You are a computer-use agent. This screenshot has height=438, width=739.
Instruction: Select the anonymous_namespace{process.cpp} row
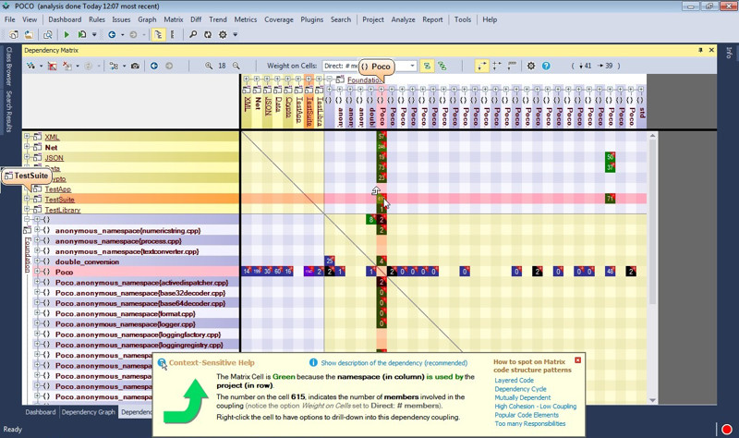(x=118, y=241)
